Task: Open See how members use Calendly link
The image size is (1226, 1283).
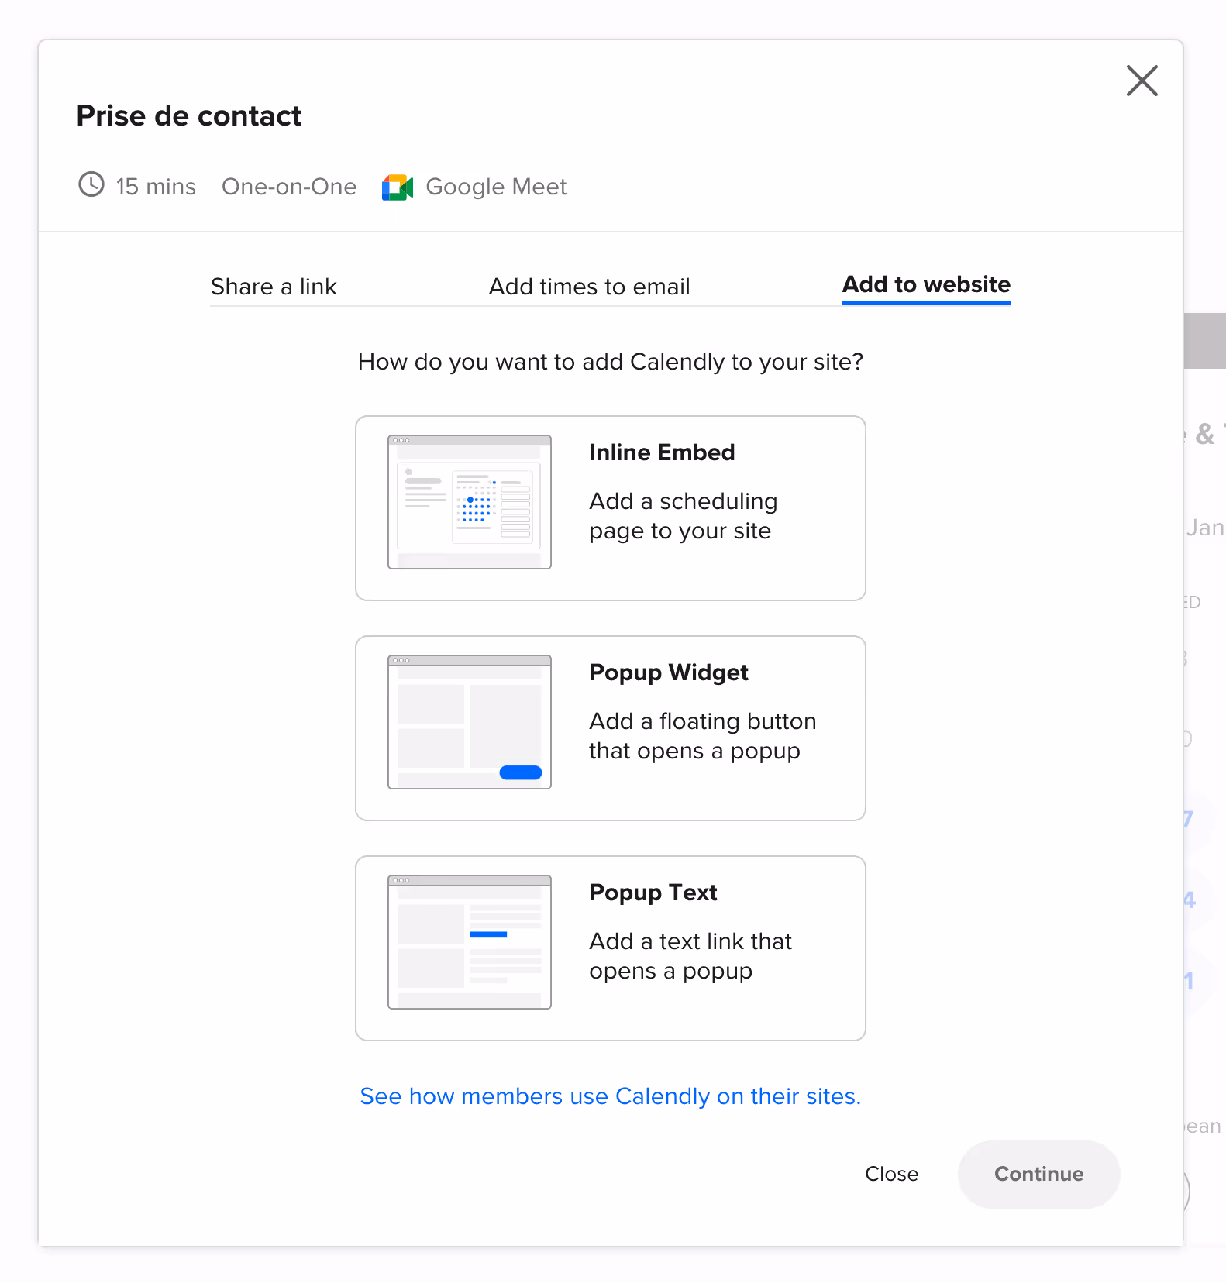Action: (x=611, y=1096)
